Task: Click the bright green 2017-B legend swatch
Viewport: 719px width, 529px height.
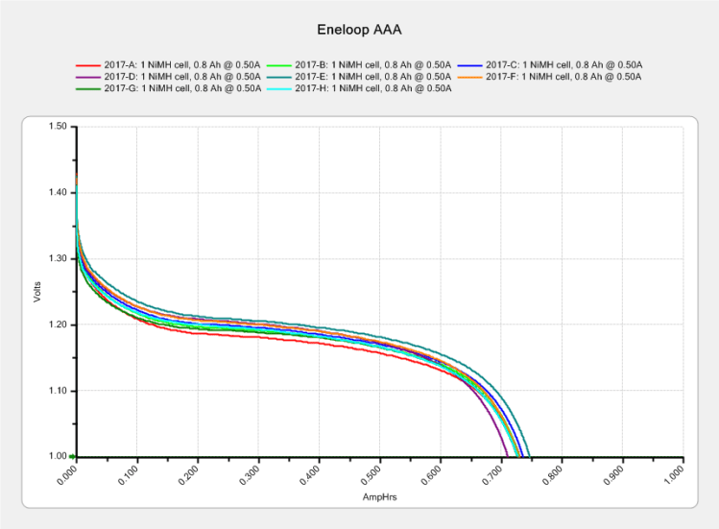Action: (x=278, y=64)
